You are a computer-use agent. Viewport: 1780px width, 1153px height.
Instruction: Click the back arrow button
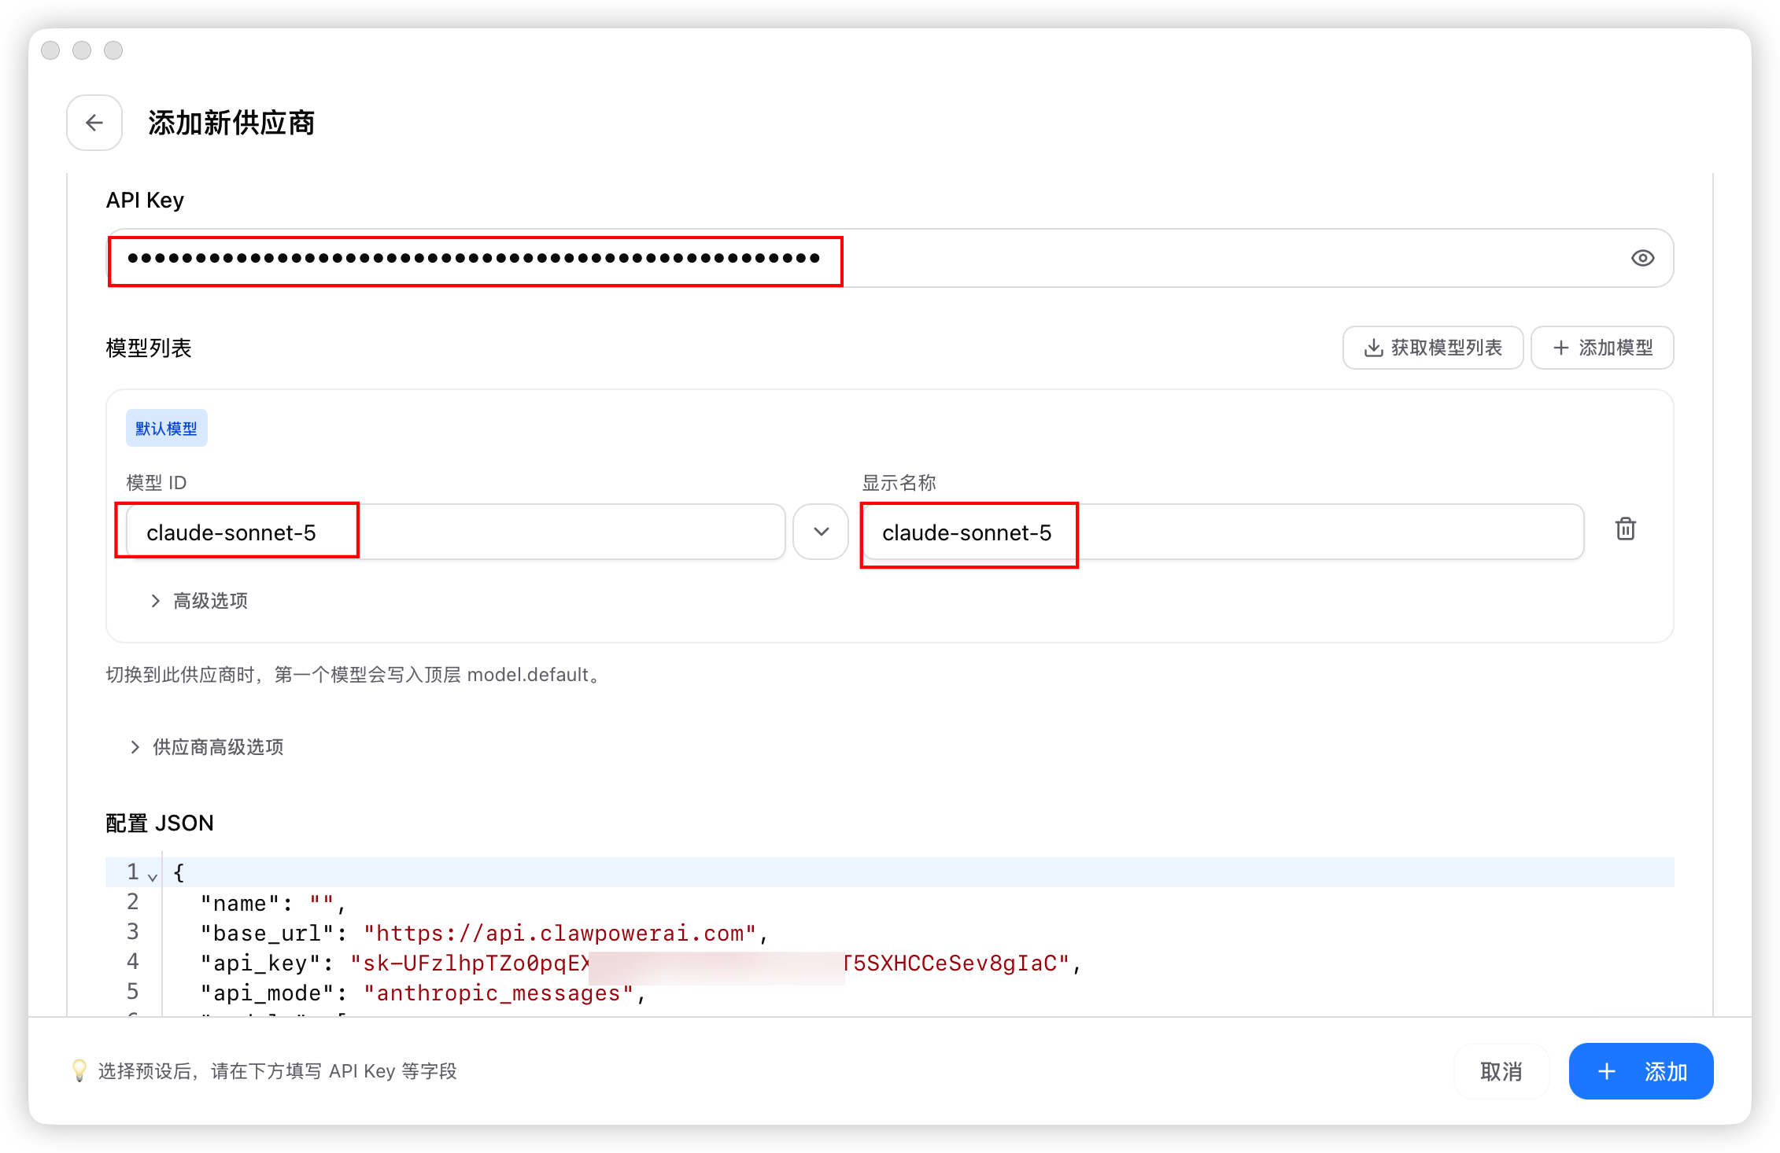click(94, 123)
